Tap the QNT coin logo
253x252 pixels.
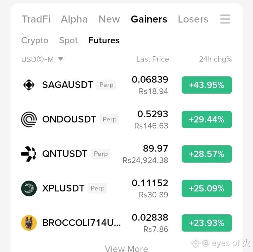click(29, 154)
